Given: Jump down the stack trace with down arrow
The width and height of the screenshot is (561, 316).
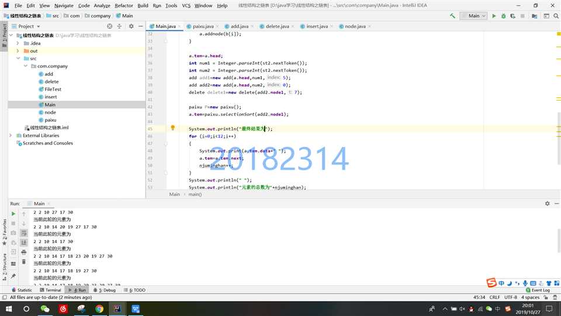Looking at the screenshot, I should (x=23, y=224).
